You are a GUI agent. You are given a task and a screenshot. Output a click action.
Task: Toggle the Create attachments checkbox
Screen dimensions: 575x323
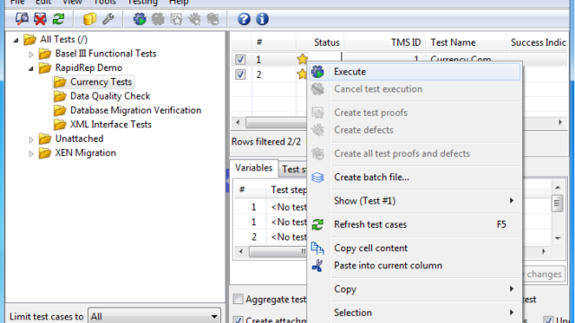pyautogui.click(x=238, y=319)
